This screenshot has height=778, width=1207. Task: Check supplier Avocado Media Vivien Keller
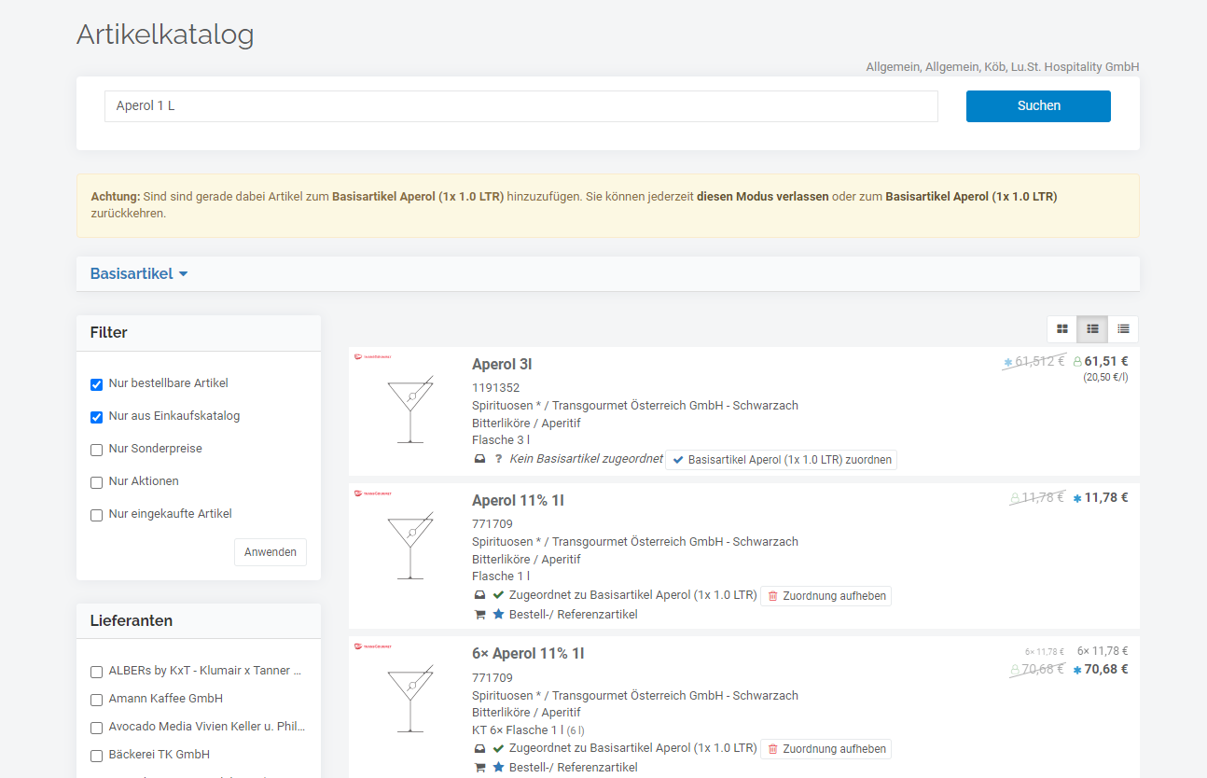click(x=96, y=728)
